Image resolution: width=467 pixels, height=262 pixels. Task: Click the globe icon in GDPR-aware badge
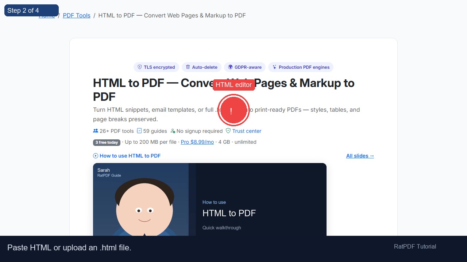(x=230, y=67)
